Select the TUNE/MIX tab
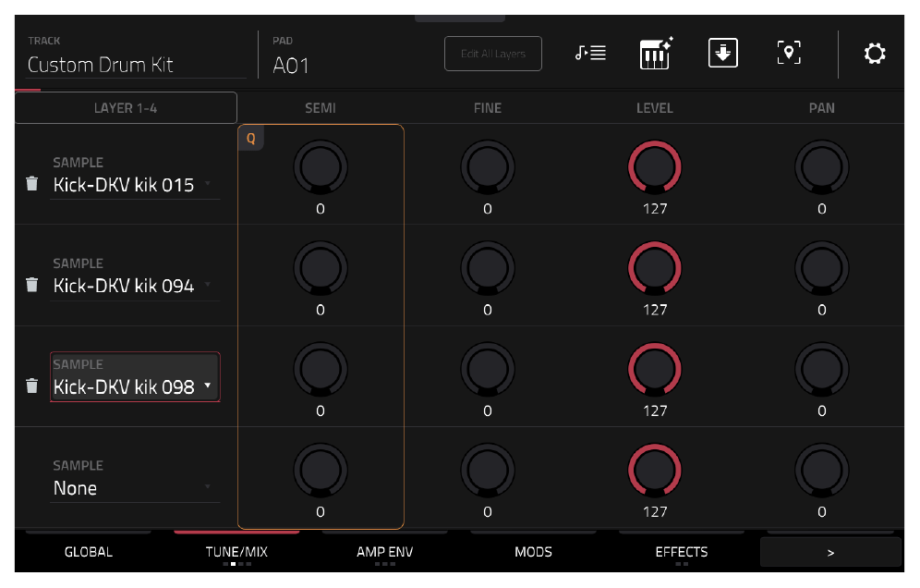The height and width of the screenshot is (588, 920). coord(236,552)
